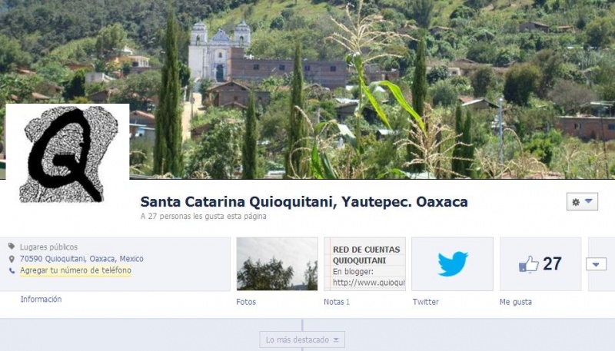
Task: Click the blue Twitter bird icon
Action: click(x=453, y=263)
